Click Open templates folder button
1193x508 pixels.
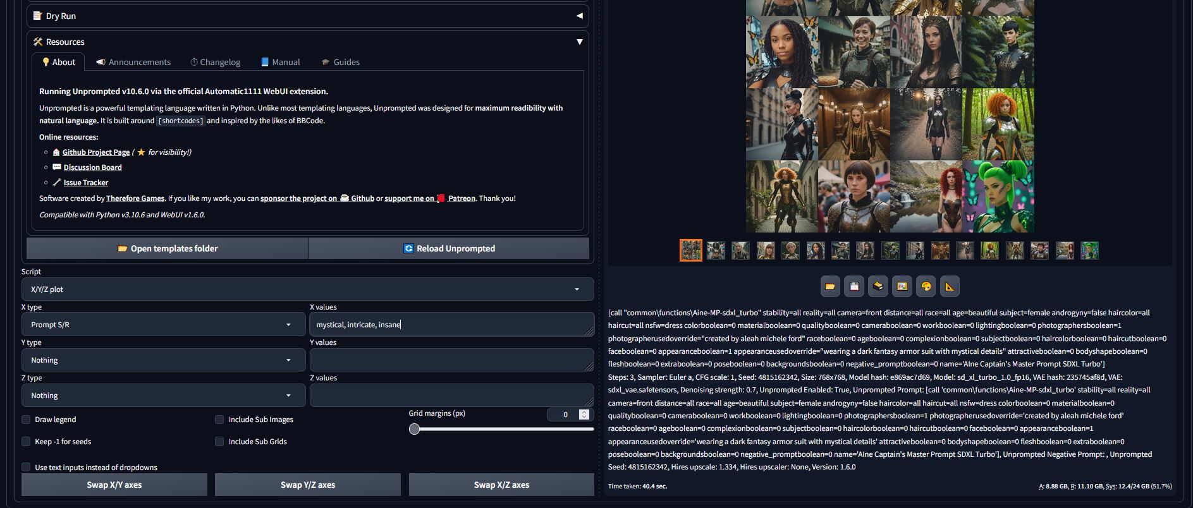click(x=168, y=248)
